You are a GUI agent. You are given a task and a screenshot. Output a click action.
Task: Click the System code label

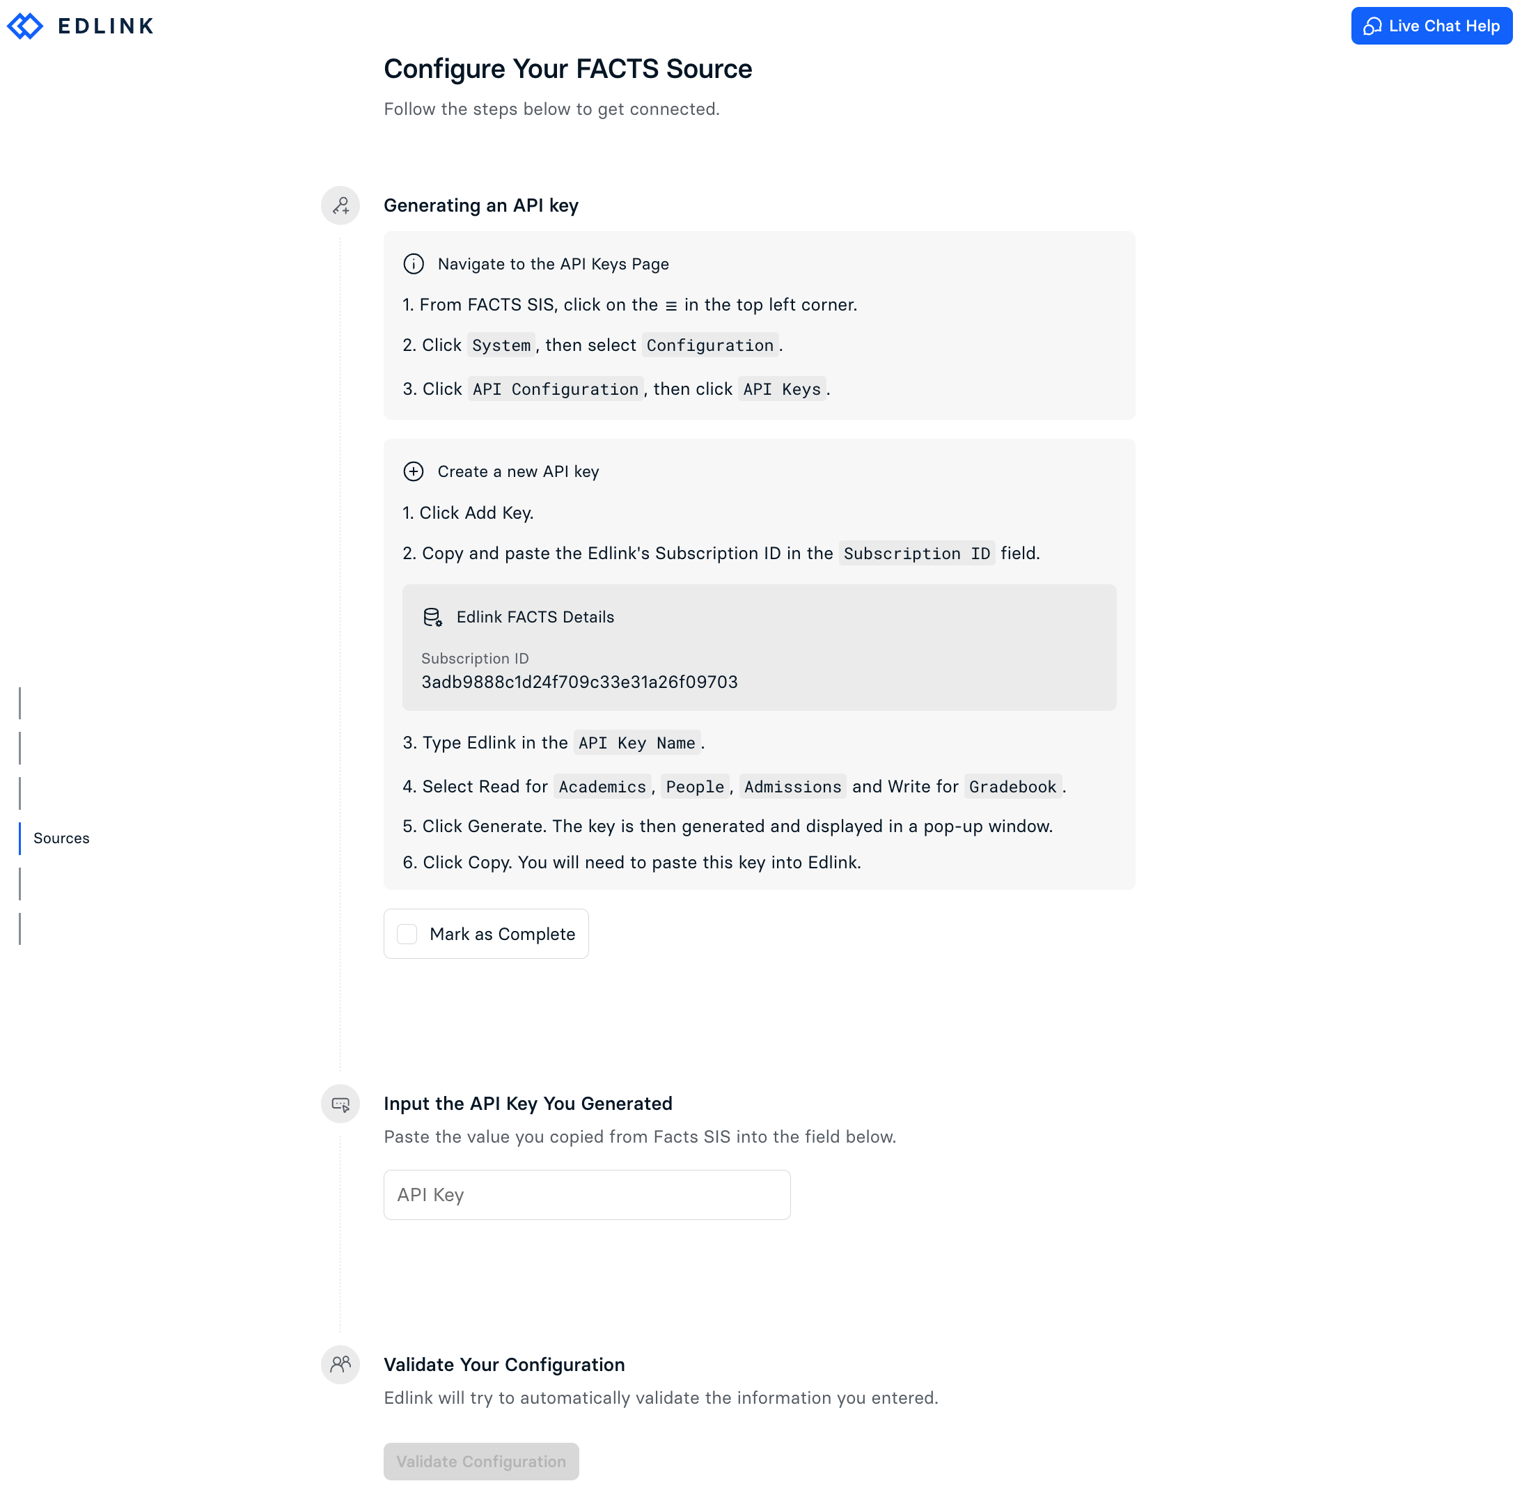click(502, 345)
